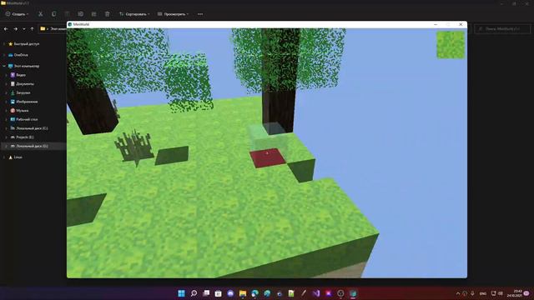Collapse the Этот компьютер tree node
This screenshot has height=300, width=534.
point(4,66)
